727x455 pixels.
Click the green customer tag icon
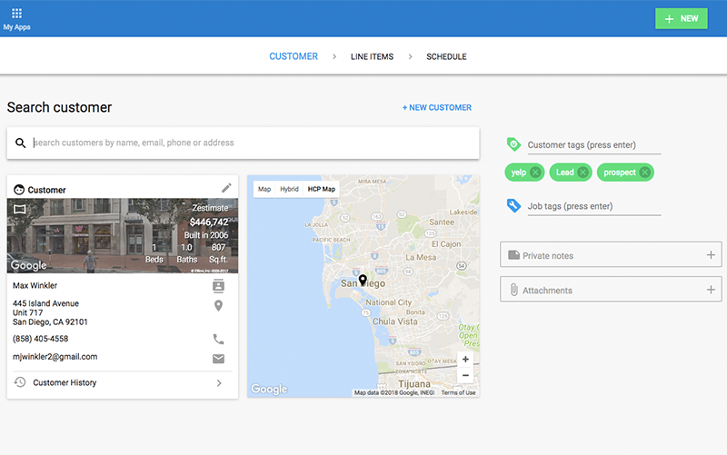[x=513, y=144]
